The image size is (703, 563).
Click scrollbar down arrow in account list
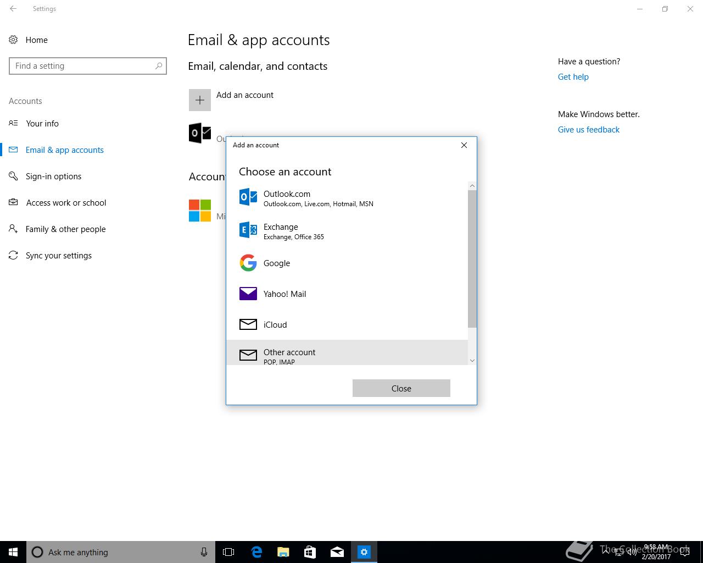472,361
